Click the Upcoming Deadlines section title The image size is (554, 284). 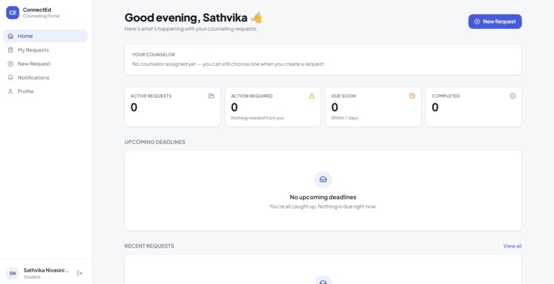pyautogui.click(x=155, y=142)
